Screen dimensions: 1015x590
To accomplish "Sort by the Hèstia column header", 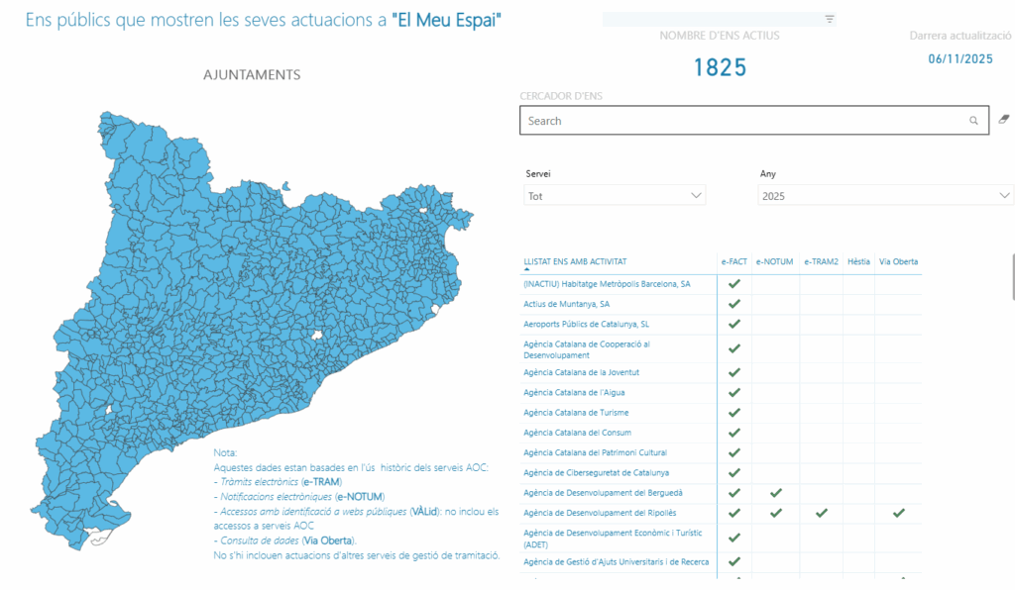I will point(858,262).
